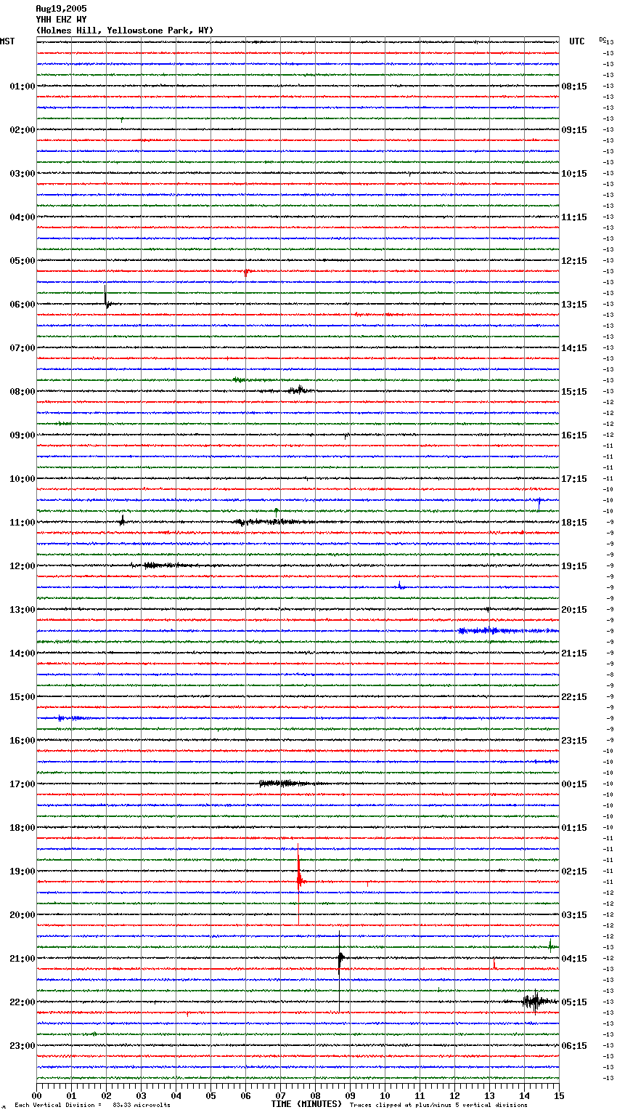The image size is (617, 1115).
Task: Click the 05:15 UTC row label
Action: pyautogui.click(x=574, y=1002)
